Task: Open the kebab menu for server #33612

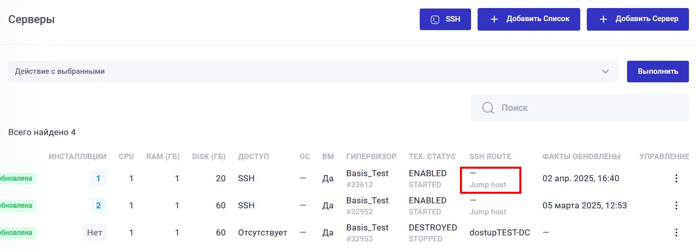Action: pos(676,178)
